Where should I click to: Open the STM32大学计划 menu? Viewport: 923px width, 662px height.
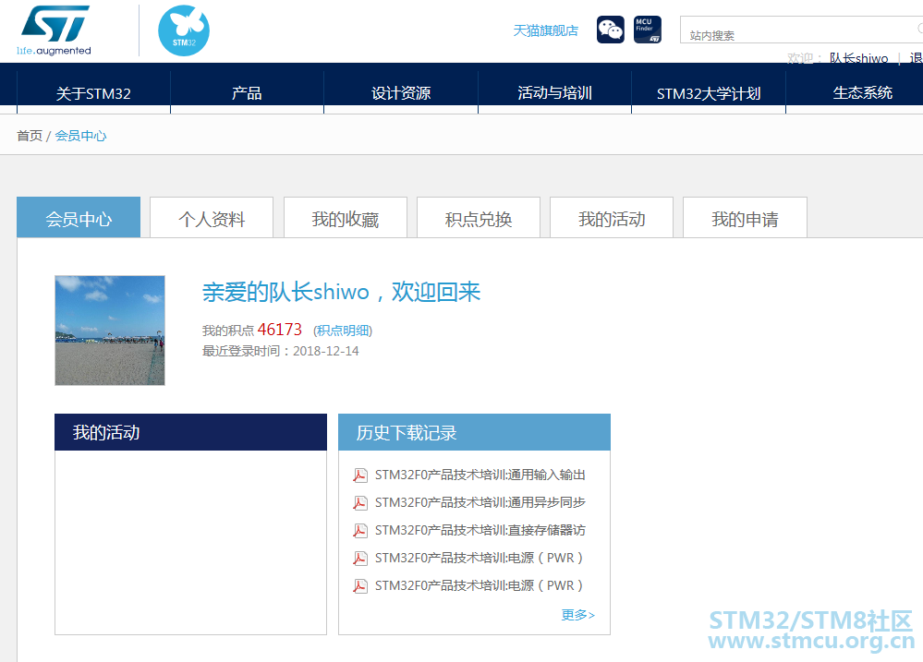709,93
